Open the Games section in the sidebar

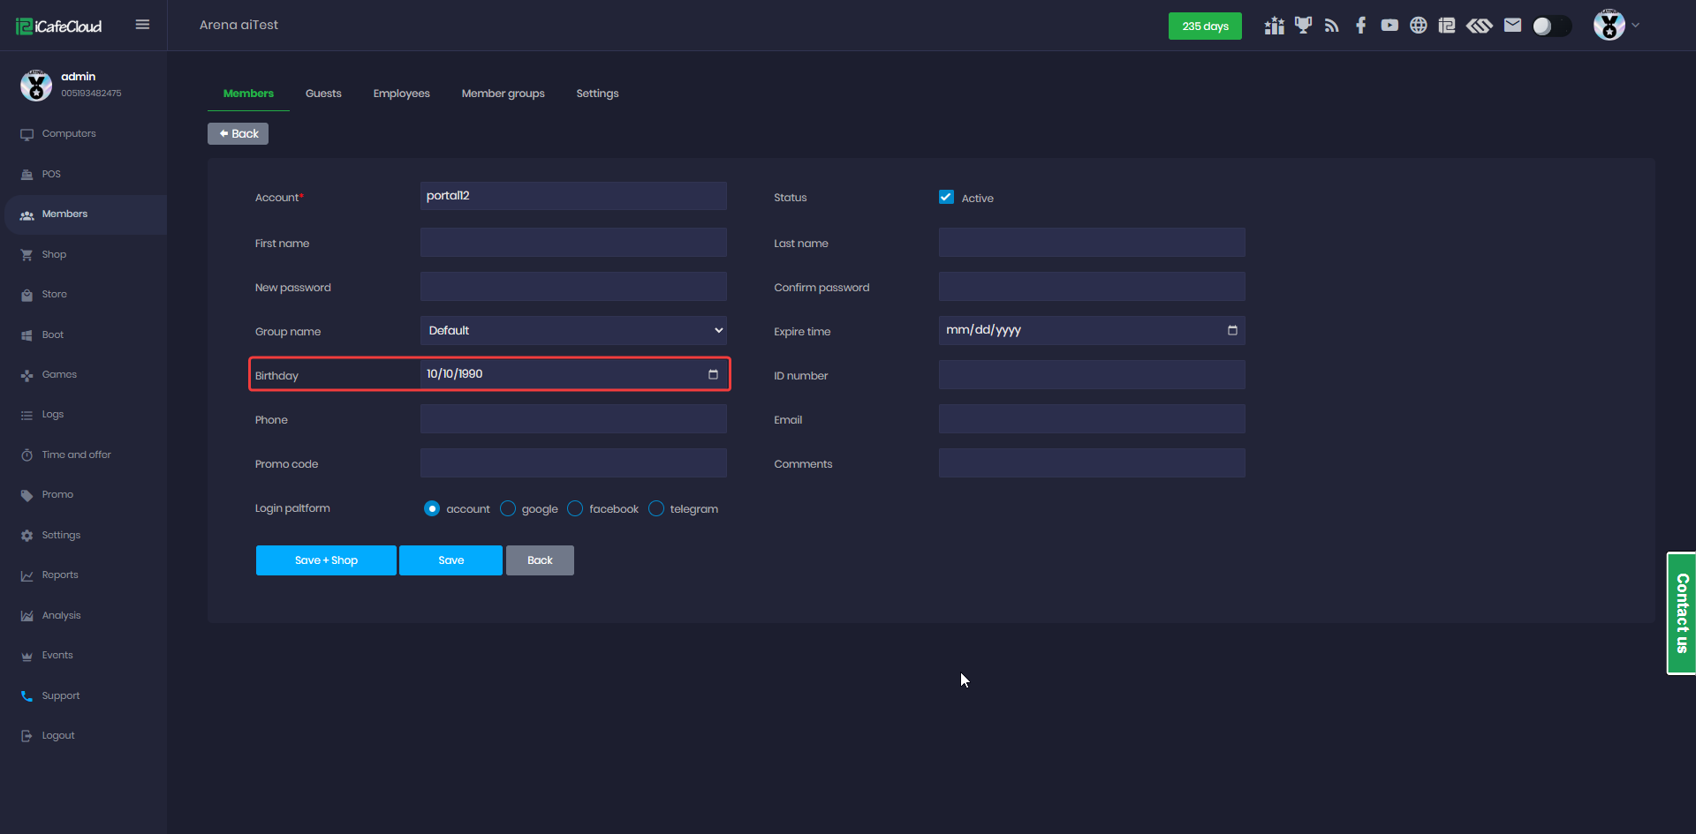[59, 374]
